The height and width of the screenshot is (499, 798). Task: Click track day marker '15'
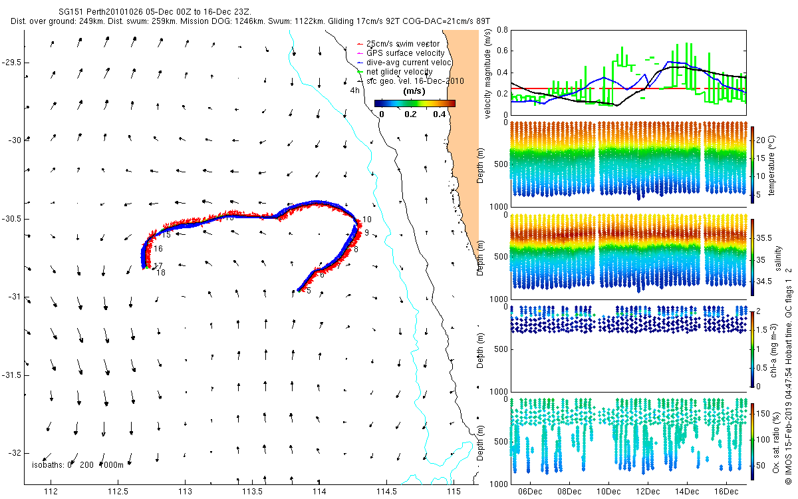coord(167,235)
